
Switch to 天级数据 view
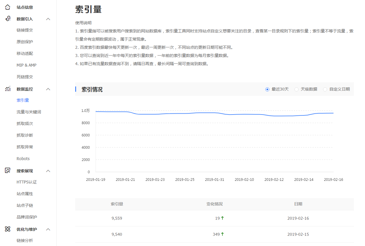pos(296,89)
